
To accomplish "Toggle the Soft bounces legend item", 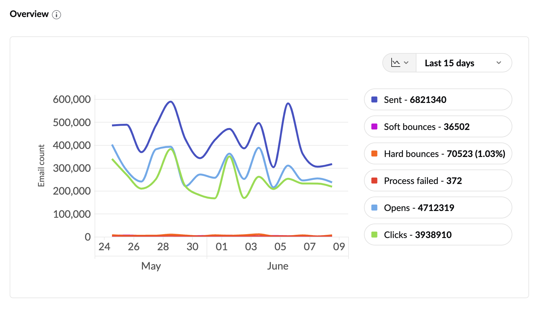I will click(x=438, y=127).
